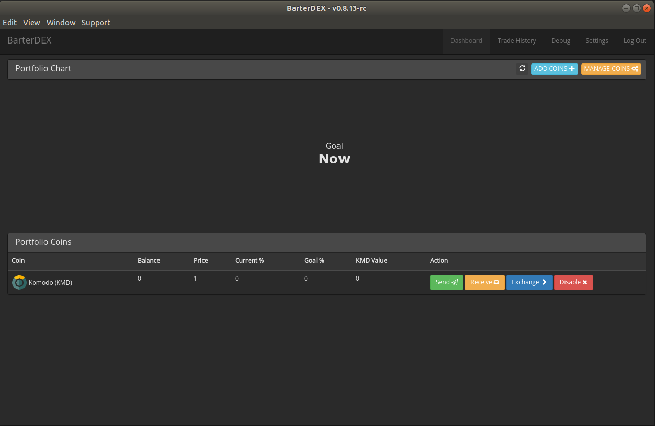Click the 'Goal %' column header
Image resolution: width=655 pixels, height=426 pixels.
pyautogui.click(x=314, y=261)
